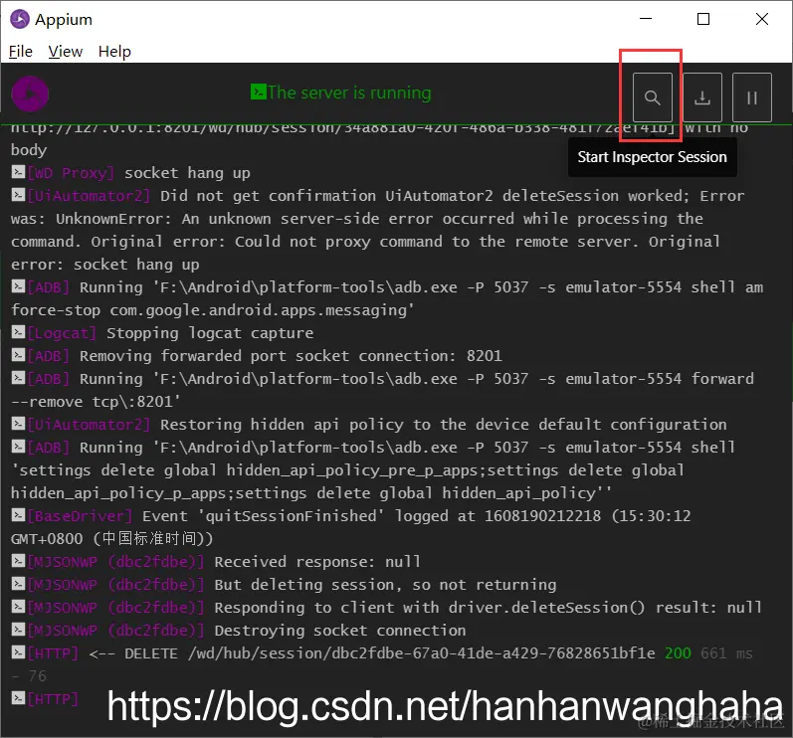
Task: Open the Help menu
Action: pos(114,51)
